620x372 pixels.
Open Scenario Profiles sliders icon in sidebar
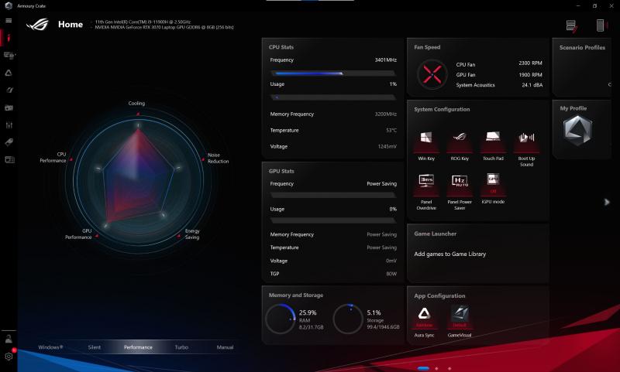tap(9, 125)
